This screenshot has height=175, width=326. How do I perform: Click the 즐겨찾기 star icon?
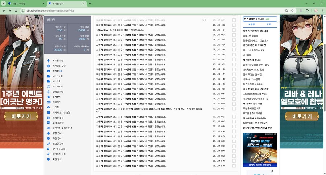click(x=49, y=97)
